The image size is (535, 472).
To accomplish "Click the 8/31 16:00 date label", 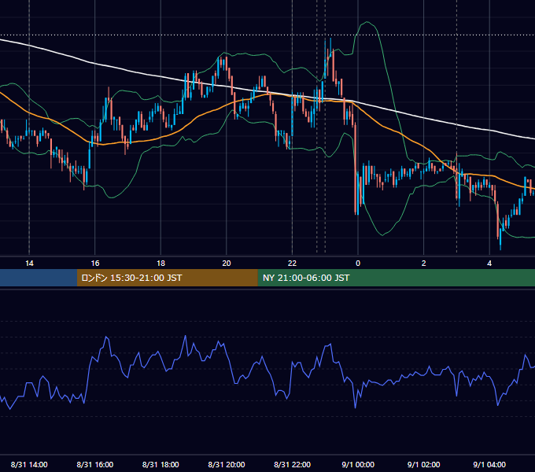I will 95,464.
